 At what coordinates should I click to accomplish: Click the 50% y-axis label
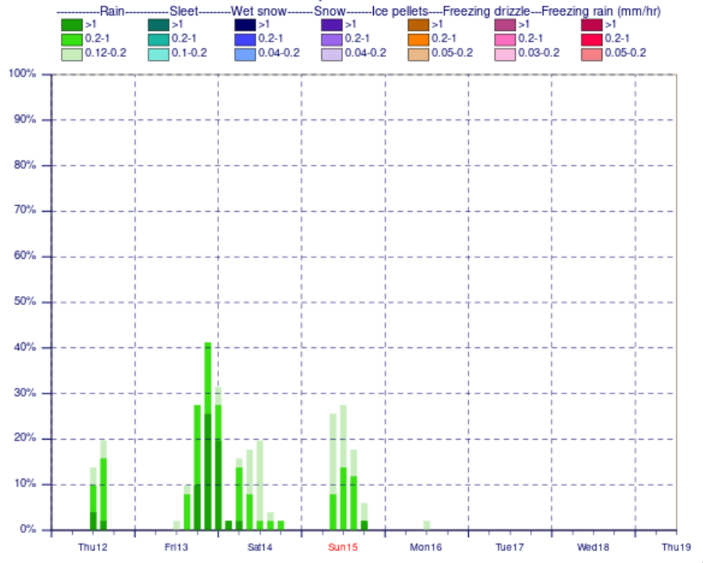click(23, 302)
